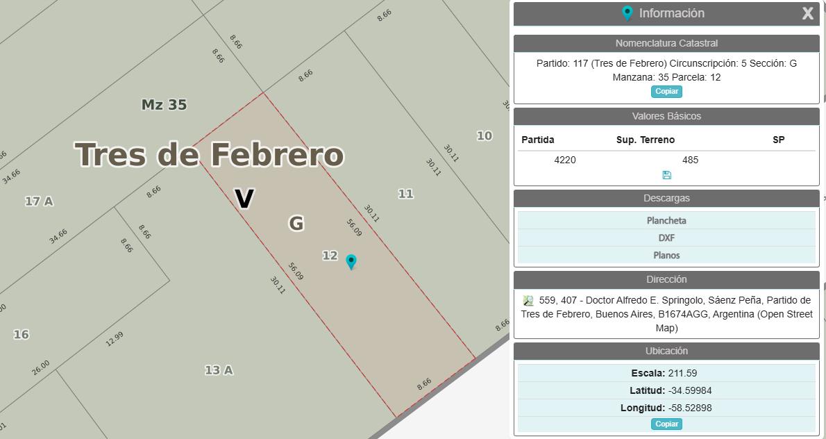Click the pin icon in Información header
The image size is (826, 439).
tap(627, 13)
